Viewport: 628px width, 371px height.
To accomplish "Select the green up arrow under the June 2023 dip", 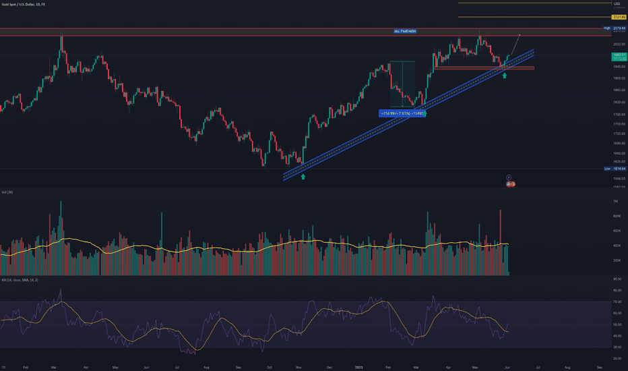I will [x=505, y=76].
